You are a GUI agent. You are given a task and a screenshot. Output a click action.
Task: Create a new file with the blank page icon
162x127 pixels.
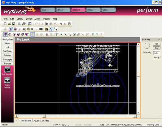(5, 24)
